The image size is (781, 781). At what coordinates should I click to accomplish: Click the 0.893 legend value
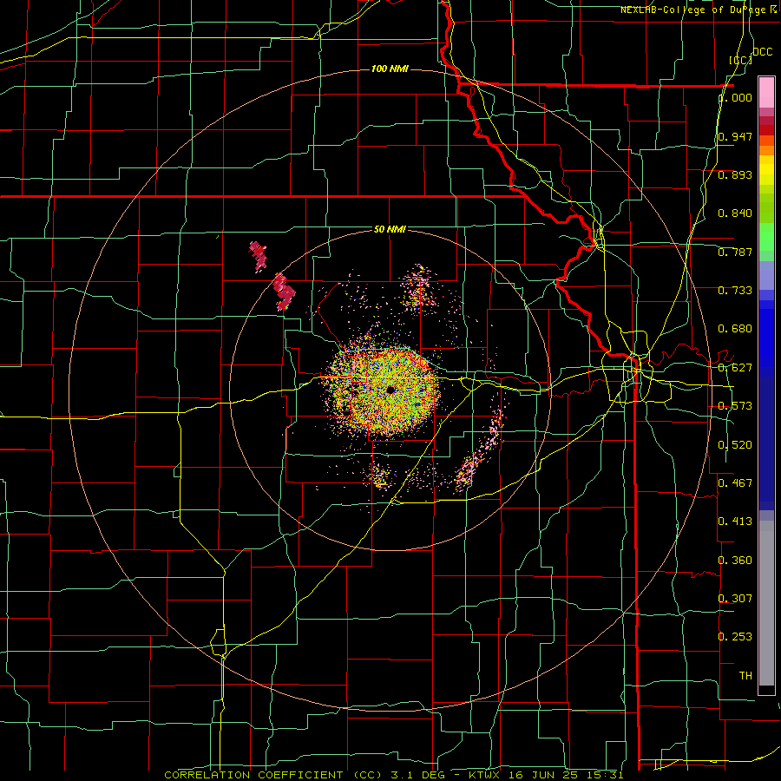pyautogui.click(x=735, y=174)
